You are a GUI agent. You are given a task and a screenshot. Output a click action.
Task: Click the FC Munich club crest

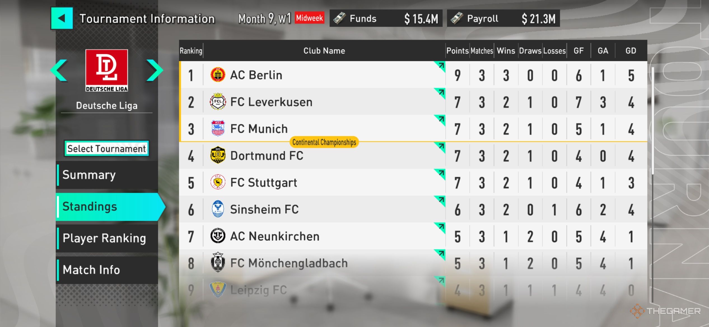pos(218,129)
